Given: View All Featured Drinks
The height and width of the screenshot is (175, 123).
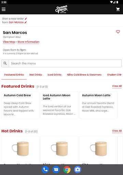Looking at the screenshot, I should point(117,86).
